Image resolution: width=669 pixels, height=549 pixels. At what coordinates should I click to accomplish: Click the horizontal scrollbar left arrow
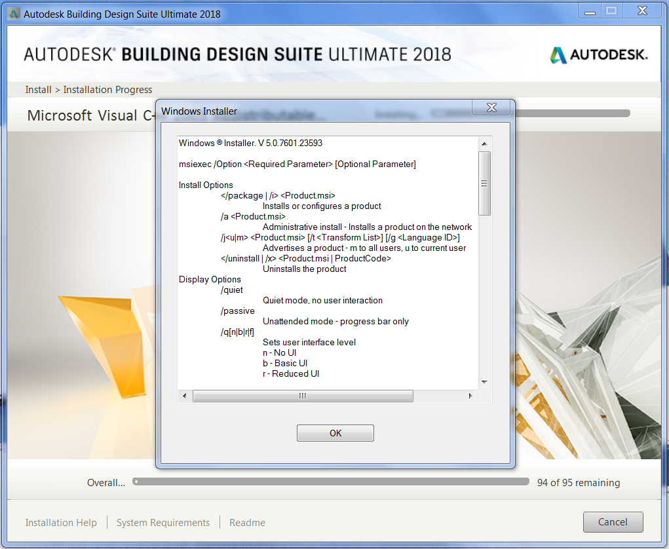[184, 396]
